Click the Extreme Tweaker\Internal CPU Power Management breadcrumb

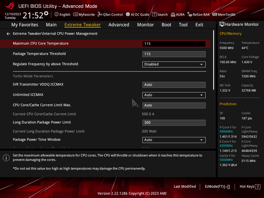click(x=55, y=34)
